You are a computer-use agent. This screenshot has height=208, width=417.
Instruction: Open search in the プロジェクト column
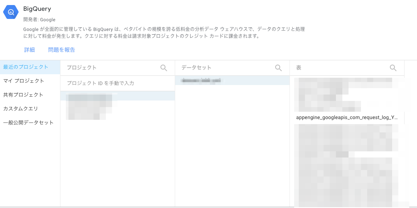click(x=164, y=68)
